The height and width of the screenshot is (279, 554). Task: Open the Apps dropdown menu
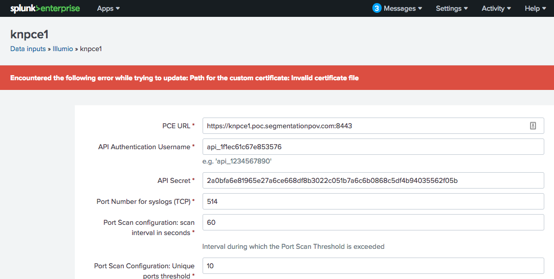[108, 9]
